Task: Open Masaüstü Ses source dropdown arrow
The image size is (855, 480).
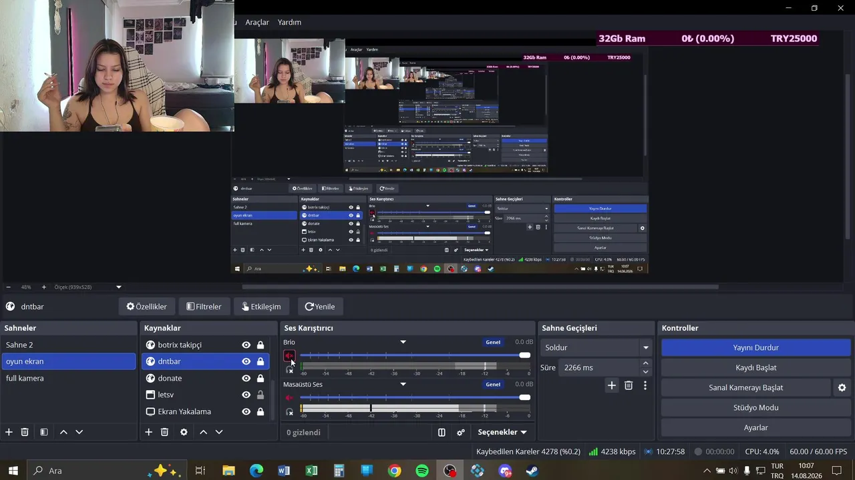Action: [x=403, y=384]
